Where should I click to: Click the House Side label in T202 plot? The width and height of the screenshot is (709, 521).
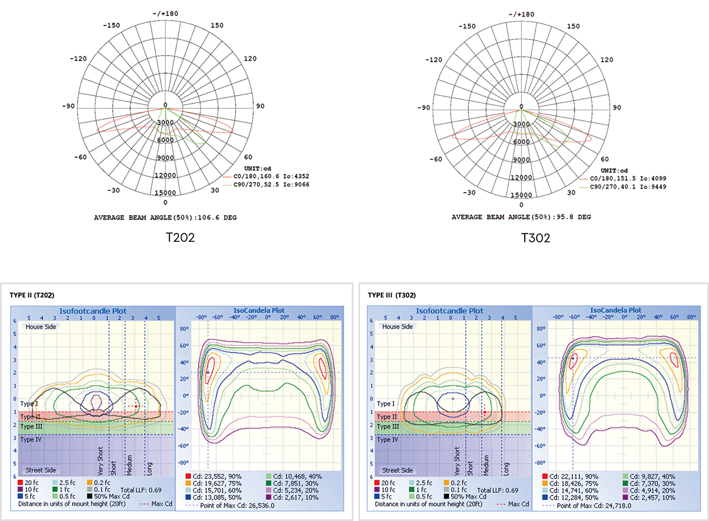point(41,327)
